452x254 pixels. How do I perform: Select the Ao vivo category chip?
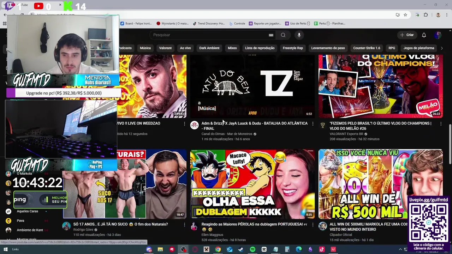[x=185, y=48]
